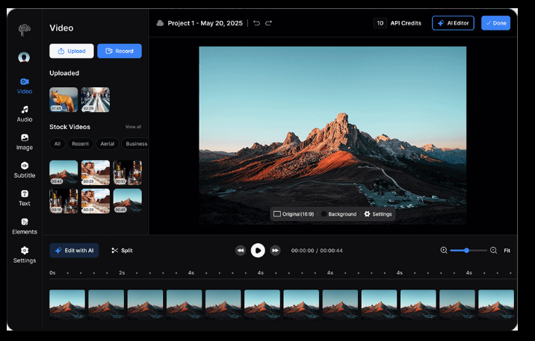Select the uploaded fox video thumbnail
The image size is (535, 341).
click(64, 100)
